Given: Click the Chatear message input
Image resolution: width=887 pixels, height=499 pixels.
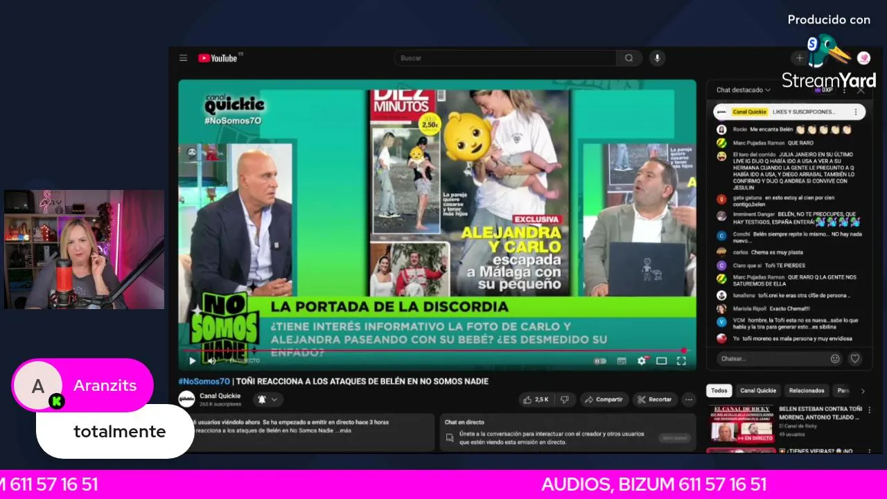Looking at the screenshot, I should [772, 358].
